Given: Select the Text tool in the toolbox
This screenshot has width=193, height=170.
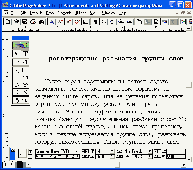Looking at the screenshot, I should [x=25, y=54].
